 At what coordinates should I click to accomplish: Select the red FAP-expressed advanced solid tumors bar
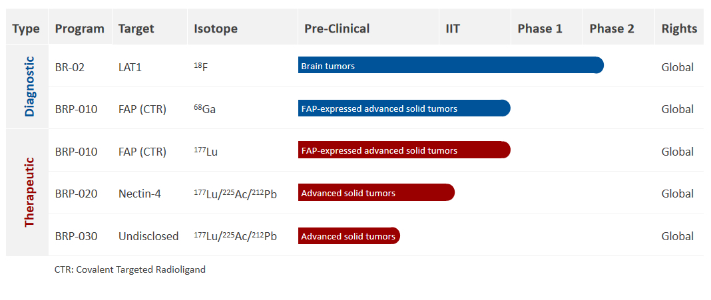click(x=404, y=150)
